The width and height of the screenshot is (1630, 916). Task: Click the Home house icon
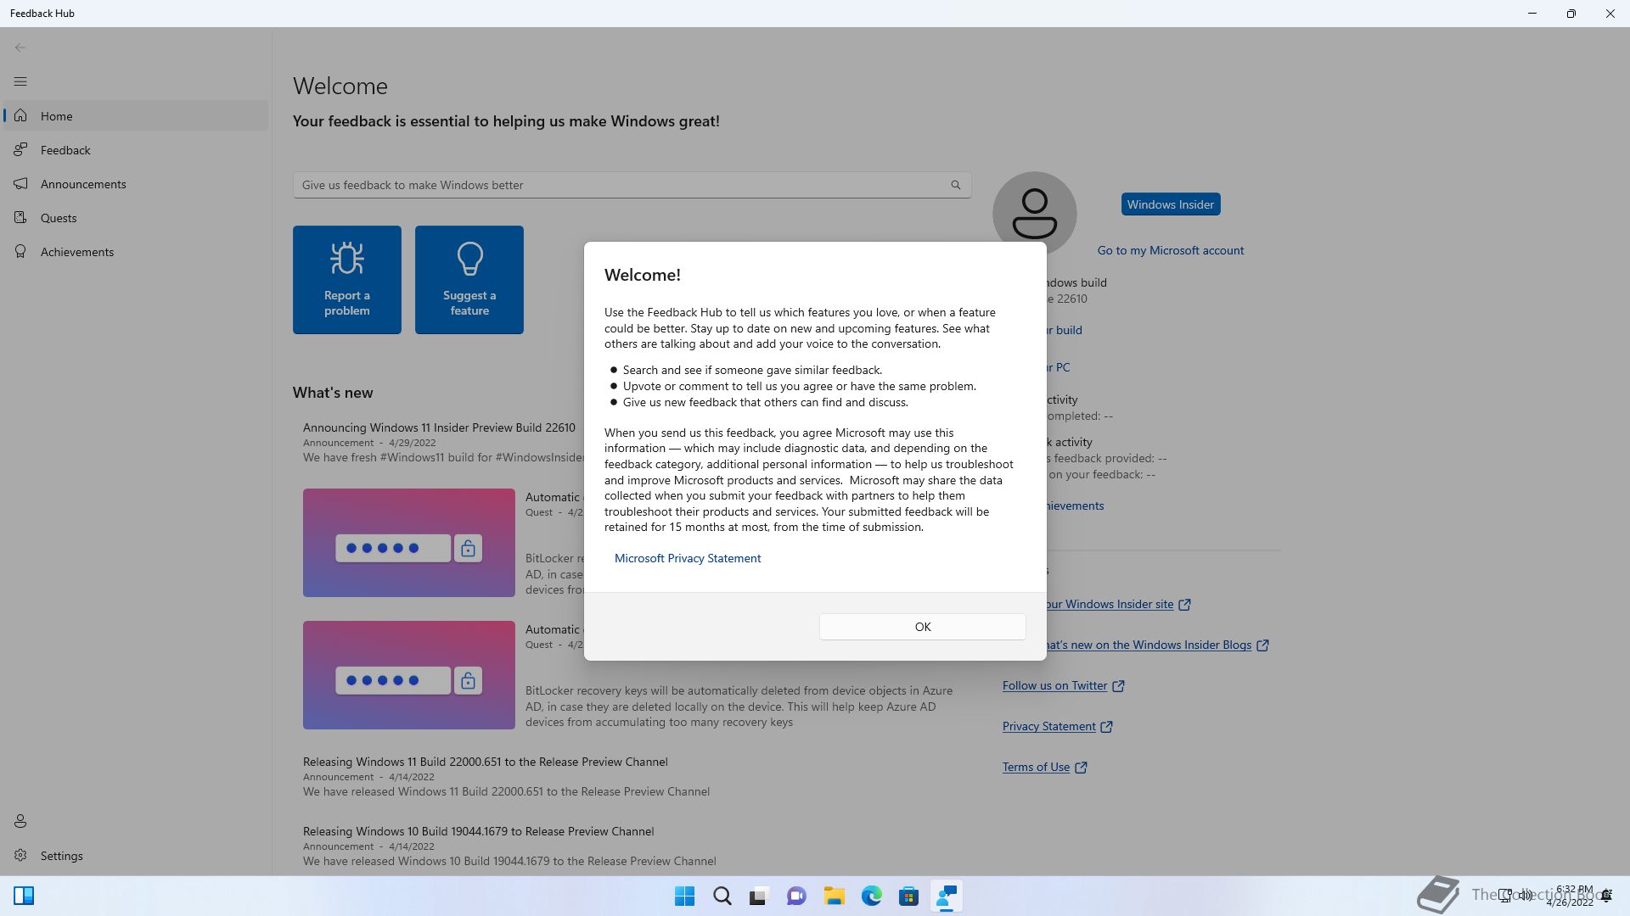coord(20,115)
